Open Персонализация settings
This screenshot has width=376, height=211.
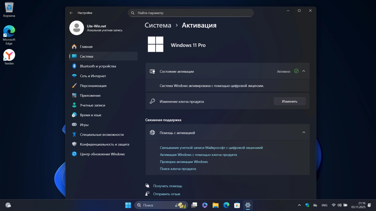point(103,86)
